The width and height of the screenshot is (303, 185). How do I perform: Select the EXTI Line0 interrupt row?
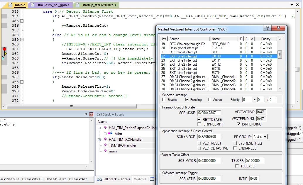pos(219,56)
